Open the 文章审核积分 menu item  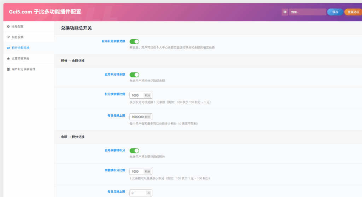(29, 58)
